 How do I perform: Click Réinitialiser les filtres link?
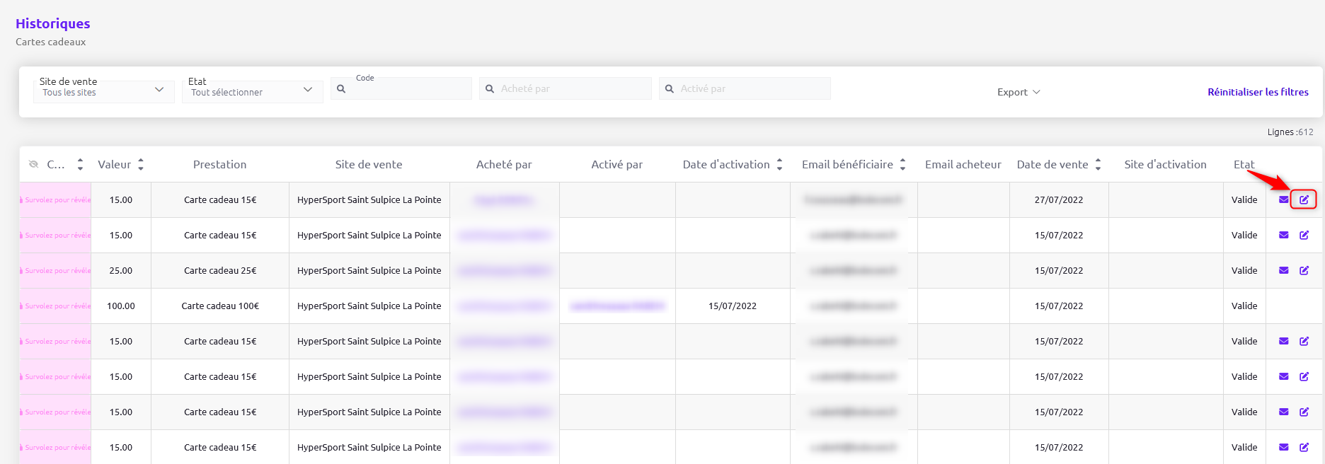(1258, 92)
